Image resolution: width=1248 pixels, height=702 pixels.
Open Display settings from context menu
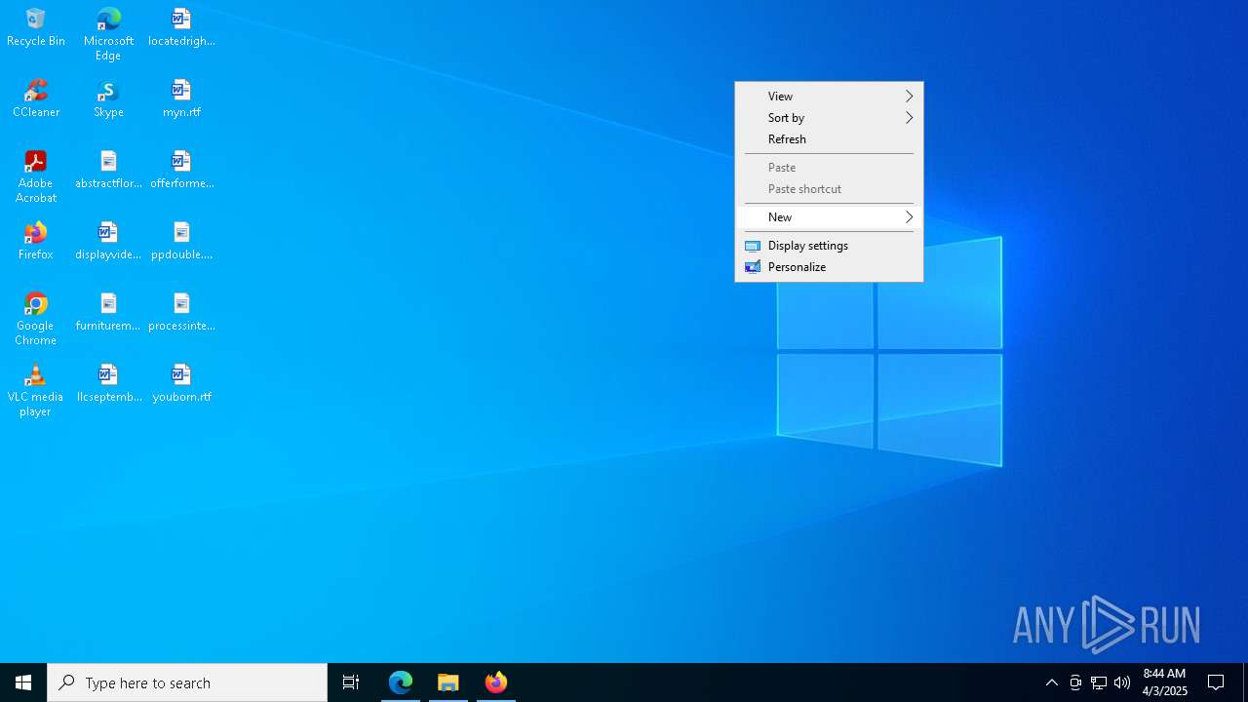[x=829, y=245]
